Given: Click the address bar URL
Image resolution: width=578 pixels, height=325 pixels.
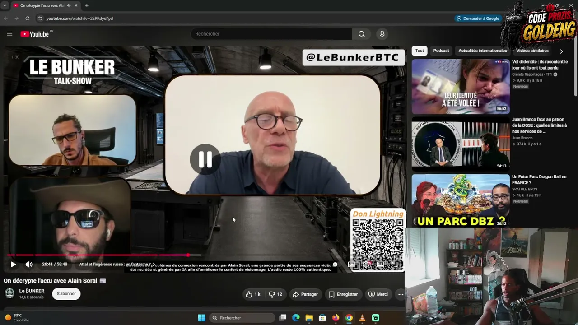Looking at the screenshot, I should tap(79, 19).
